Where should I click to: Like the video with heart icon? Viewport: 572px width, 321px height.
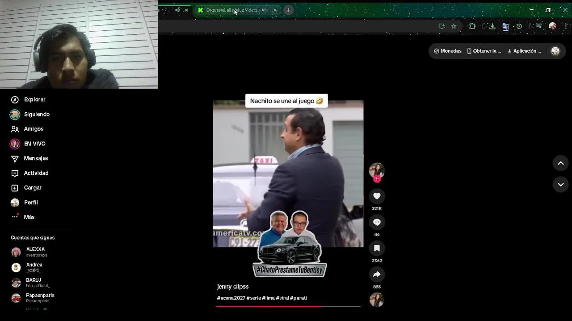coord(377,196)
